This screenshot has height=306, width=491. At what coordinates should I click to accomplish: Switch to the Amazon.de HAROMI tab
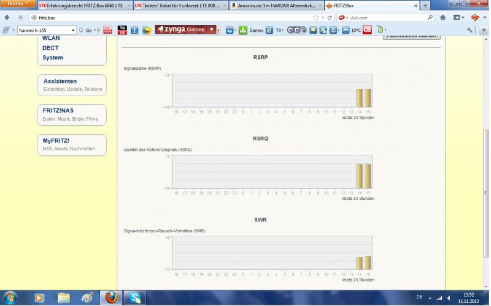coord(276,6)
